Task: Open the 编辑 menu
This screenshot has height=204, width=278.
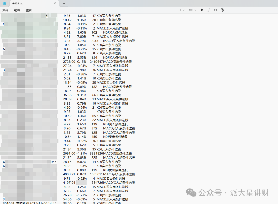Action: pos(17,10)
